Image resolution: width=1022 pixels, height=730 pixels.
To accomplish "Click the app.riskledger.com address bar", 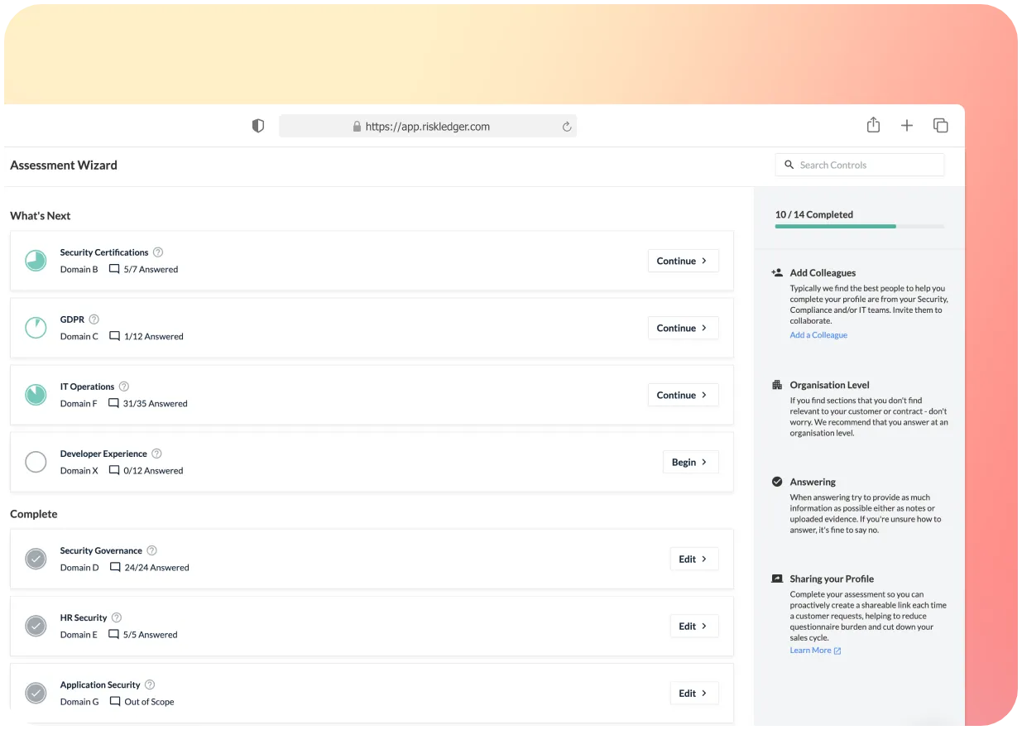I will pos(428,127).
